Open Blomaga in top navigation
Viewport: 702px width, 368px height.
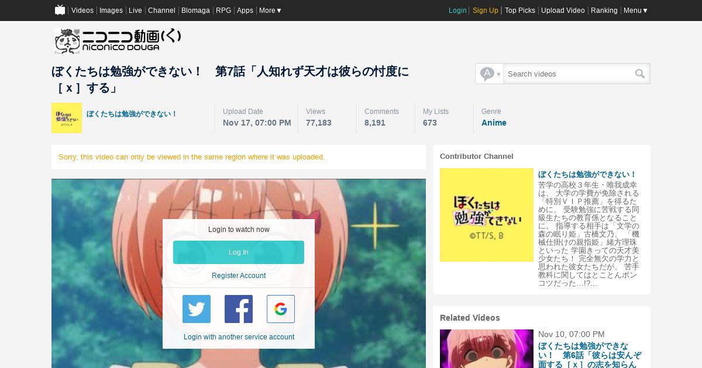(195, 11)
